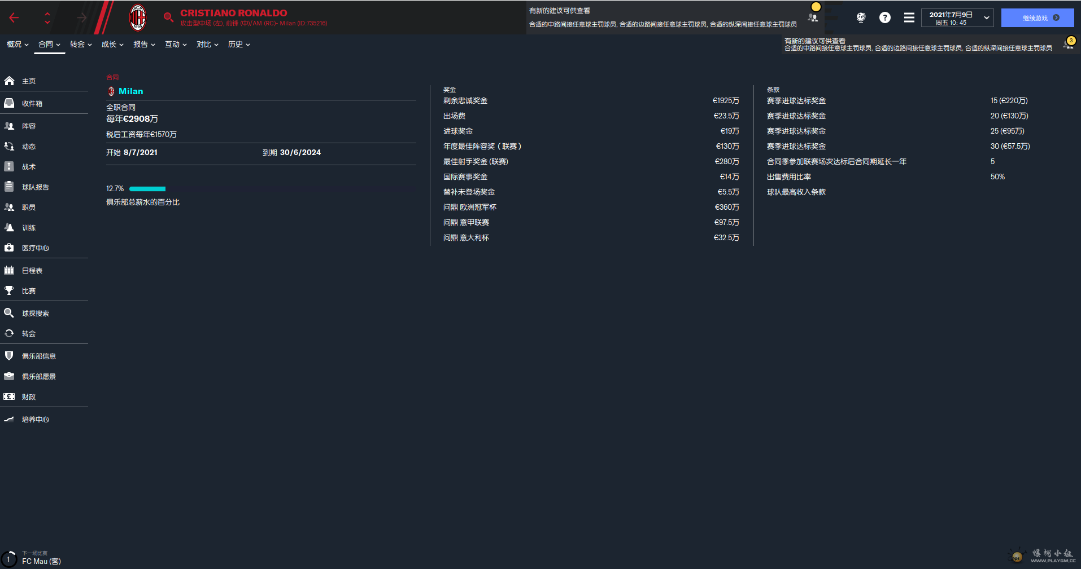Expand the 成长 menu
Image resolution: width=1081 pixels, height=569 pixels.
tap(112, 45)
